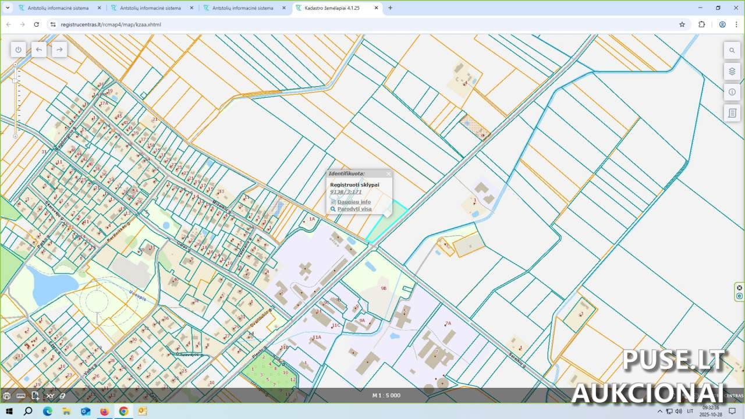Open the legend list panel icon
The height and width of the screenshot is (419, 745).
(x=732, y=113)
